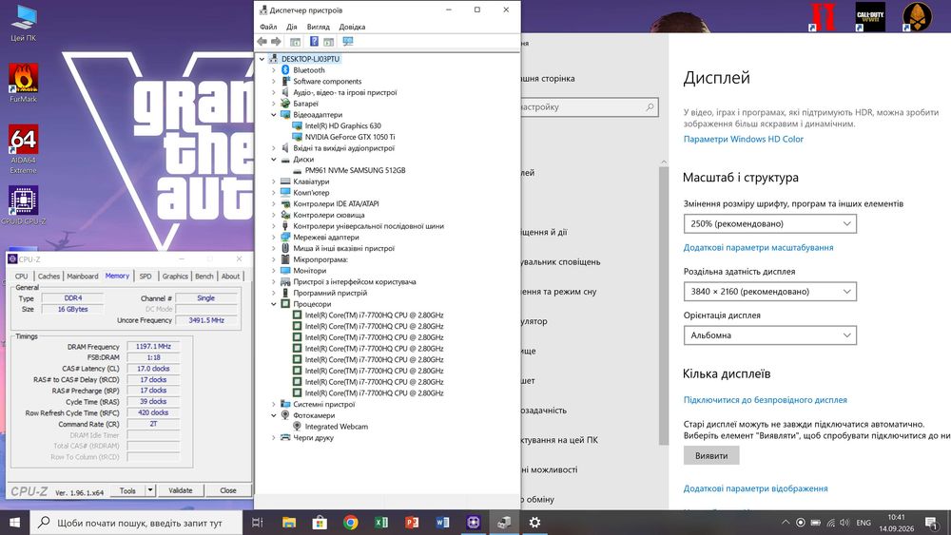Click the taskbar search box
Screen dimensions: 951x535
(x=136, y=523)
